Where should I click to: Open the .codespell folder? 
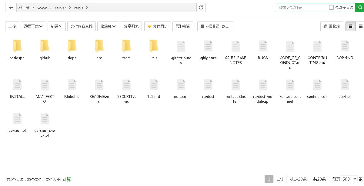[x=17, y=46]
